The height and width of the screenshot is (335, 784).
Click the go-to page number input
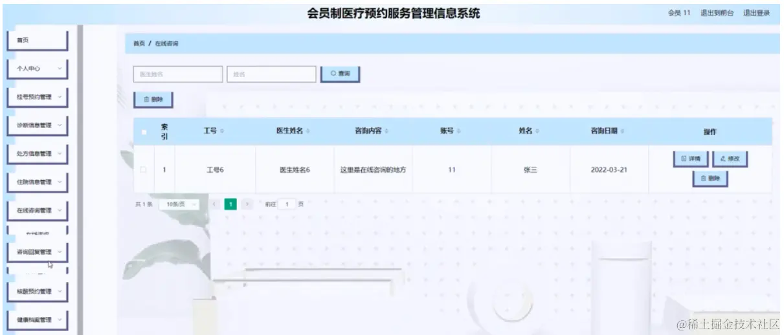click(x=287, y=204)
